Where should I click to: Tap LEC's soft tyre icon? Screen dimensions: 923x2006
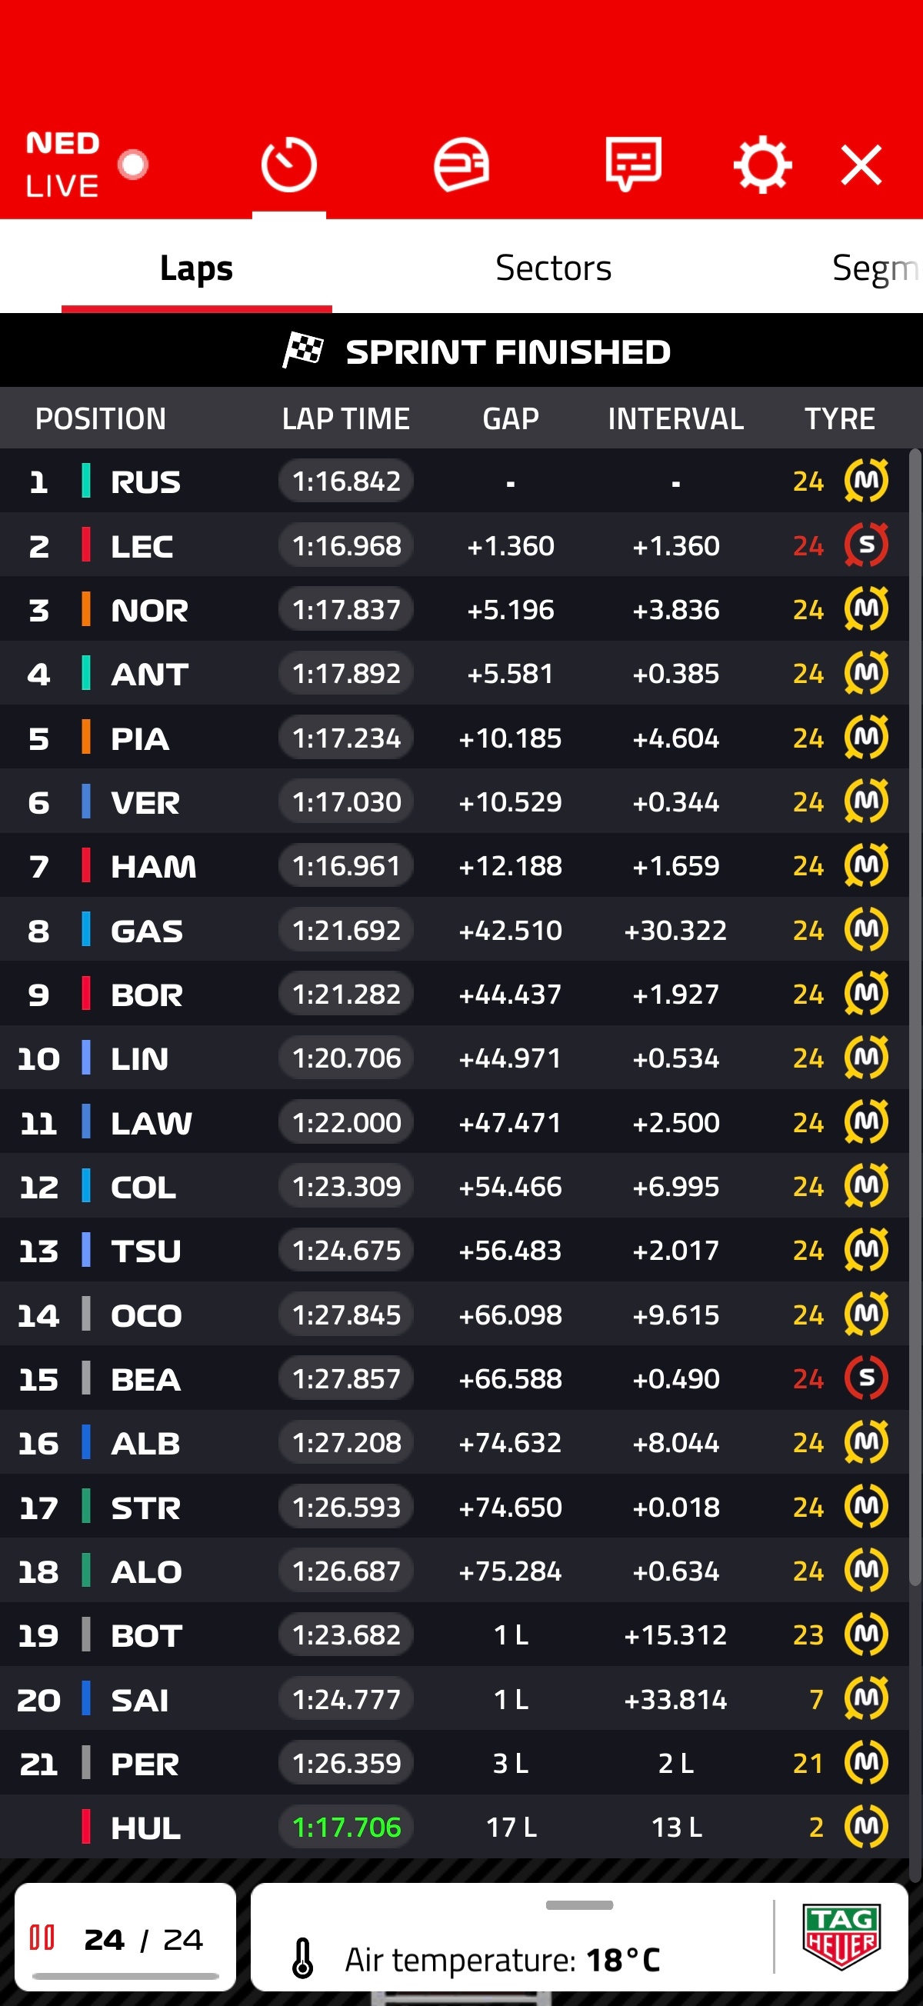click(866, 545)
